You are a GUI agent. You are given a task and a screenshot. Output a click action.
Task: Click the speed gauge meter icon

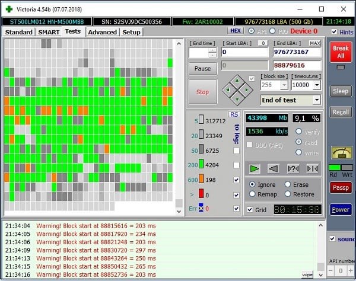pyautogui.click(x=342, y=153)
